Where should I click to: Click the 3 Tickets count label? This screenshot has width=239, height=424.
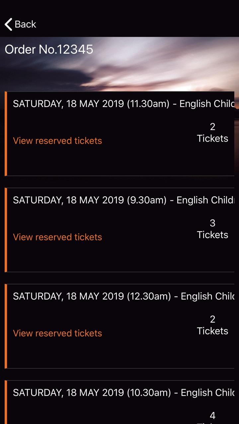[x=212, y=229]
